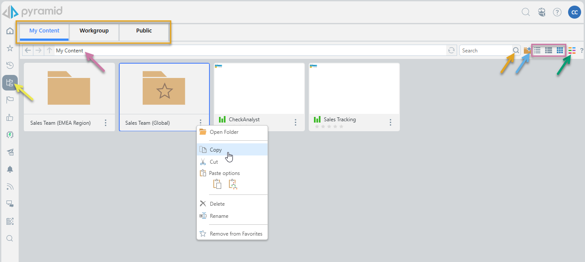Open the menu for Sales Team (EMEA Region)
585x262 pixels.
(x=105, y=123)
